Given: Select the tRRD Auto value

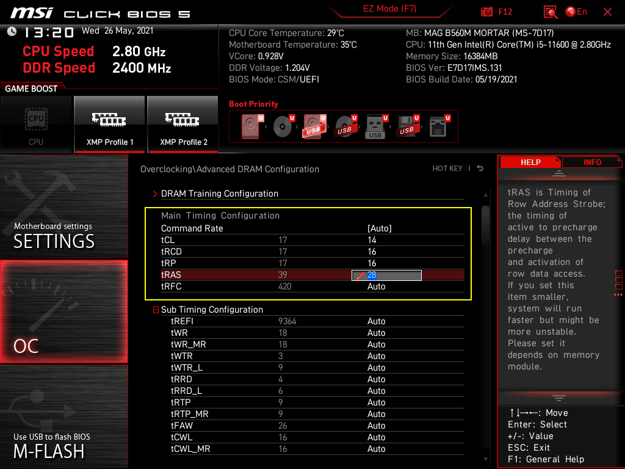Looking at the screenshot, I should [x=376, y=379].
